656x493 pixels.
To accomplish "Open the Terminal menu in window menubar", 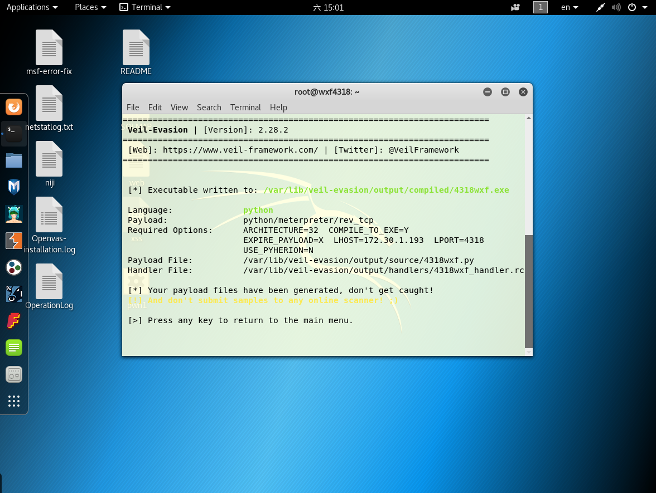I will click(x=245, y=108).
